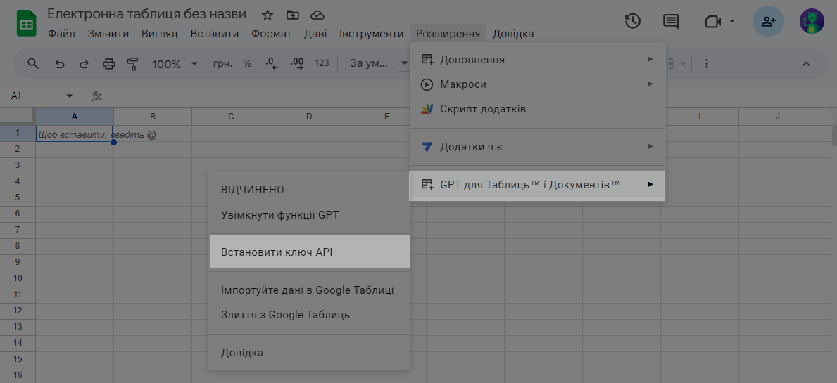Click the search magnifier icon in toolbar
Viewport: 837px width, 383px height.
(33, 64)
